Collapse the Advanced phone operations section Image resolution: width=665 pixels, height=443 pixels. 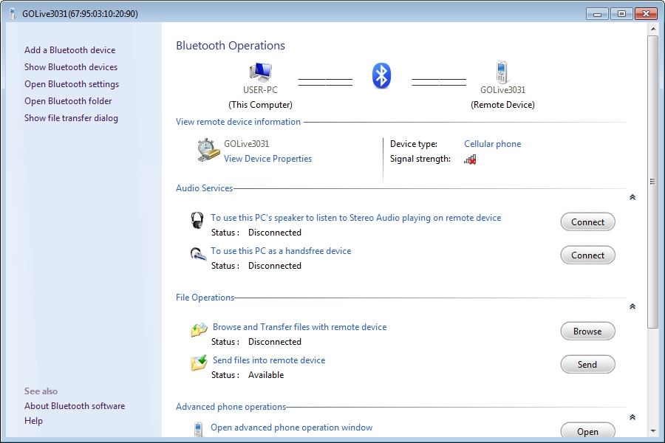click(x=632, y=417)
